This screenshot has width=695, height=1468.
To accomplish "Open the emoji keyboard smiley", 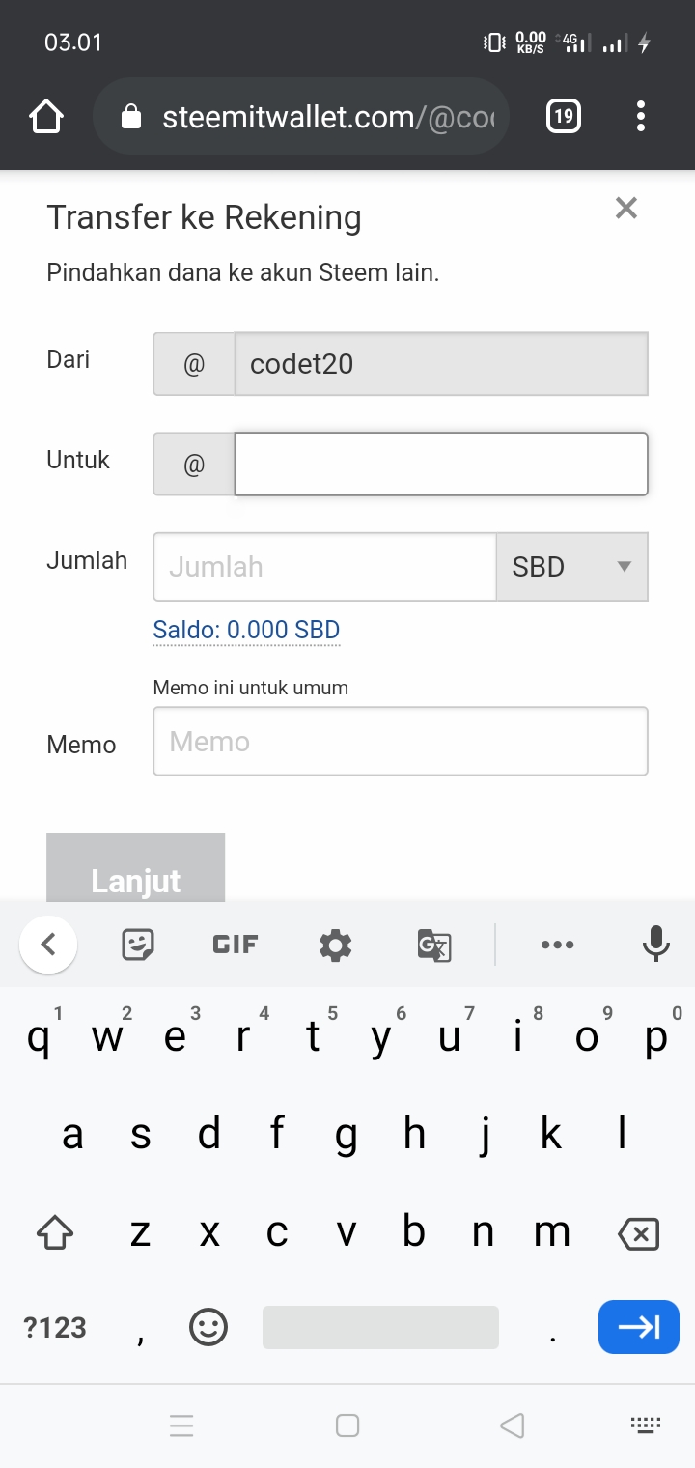I will click(208, 1327).
